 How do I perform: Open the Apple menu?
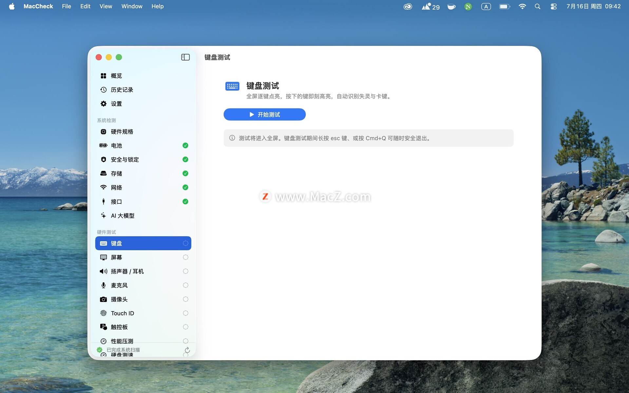tap(12, 7)
